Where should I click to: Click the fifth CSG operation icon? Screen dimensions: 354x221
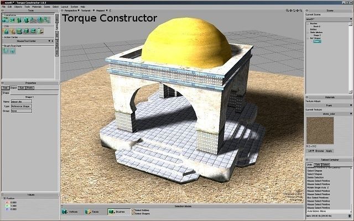(x=33, y=31)
